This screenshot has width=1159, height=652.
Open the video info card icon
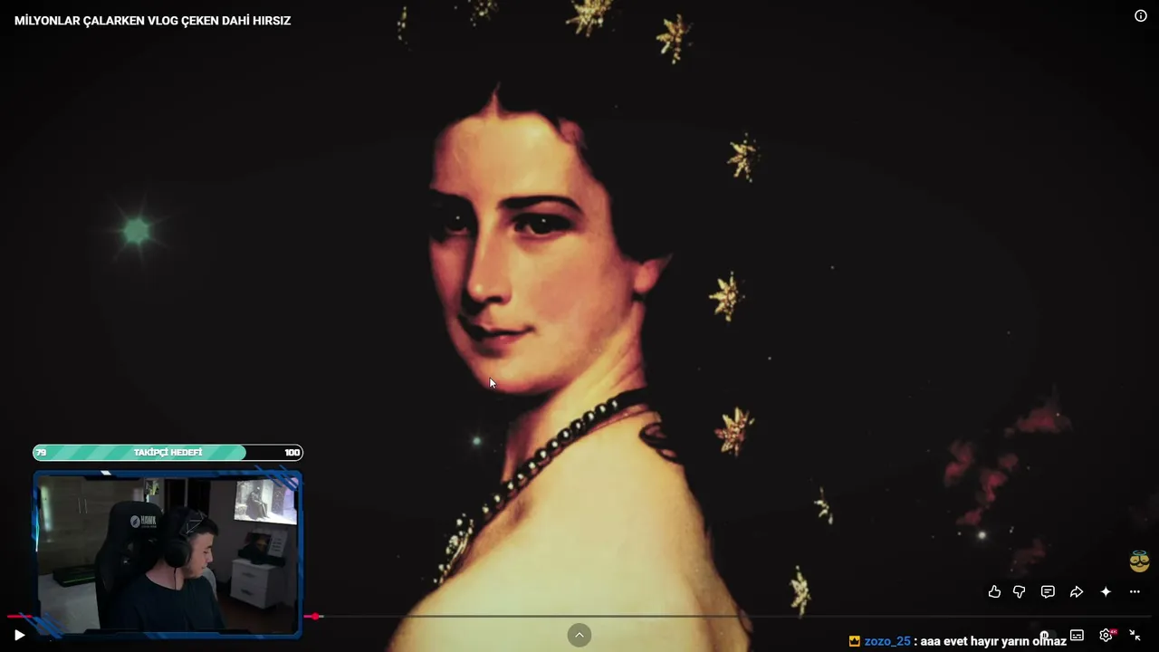tap(1141, 15)
